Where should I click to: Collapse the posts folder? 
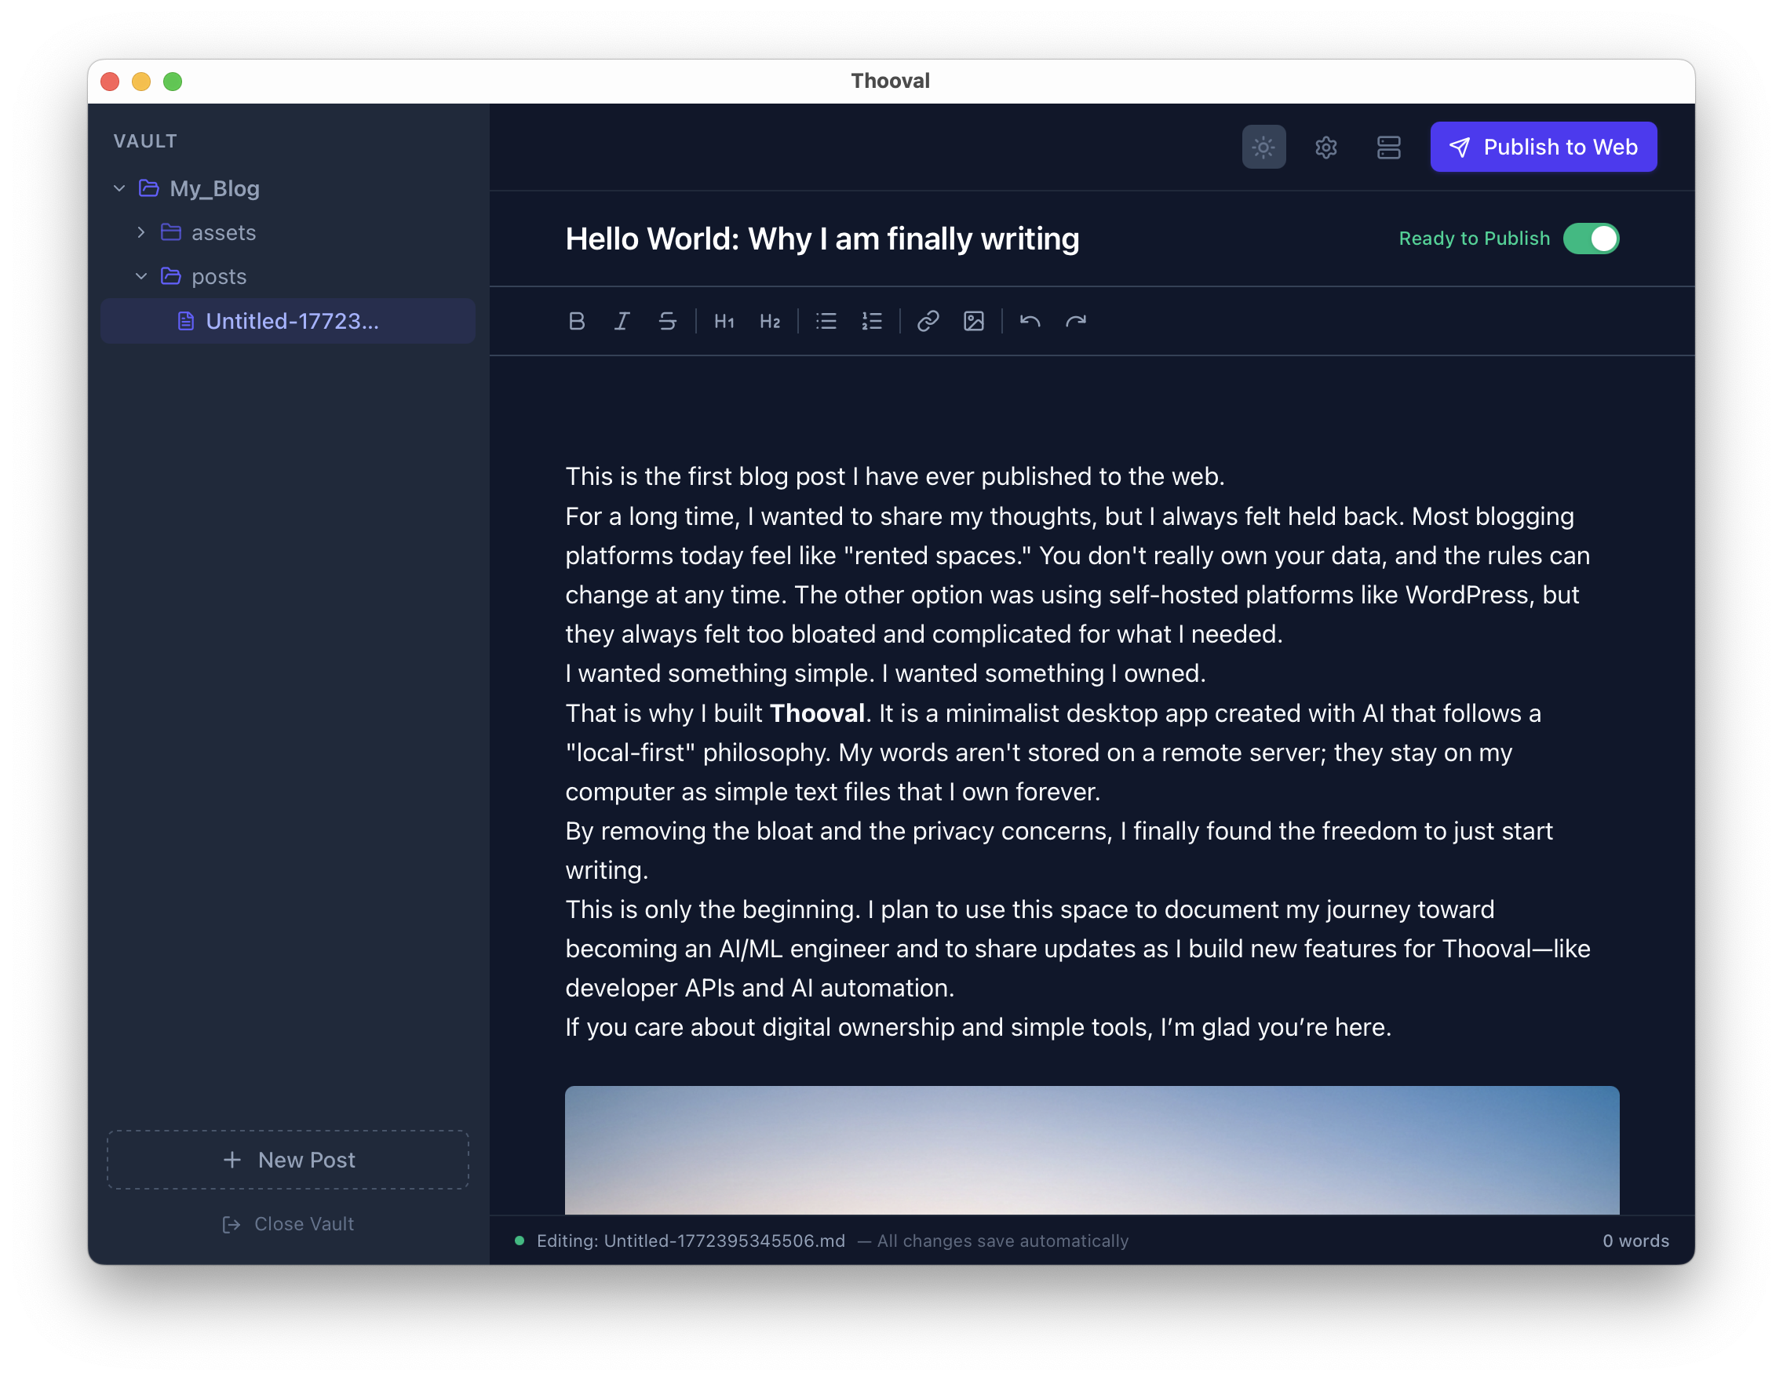[141, 277]
